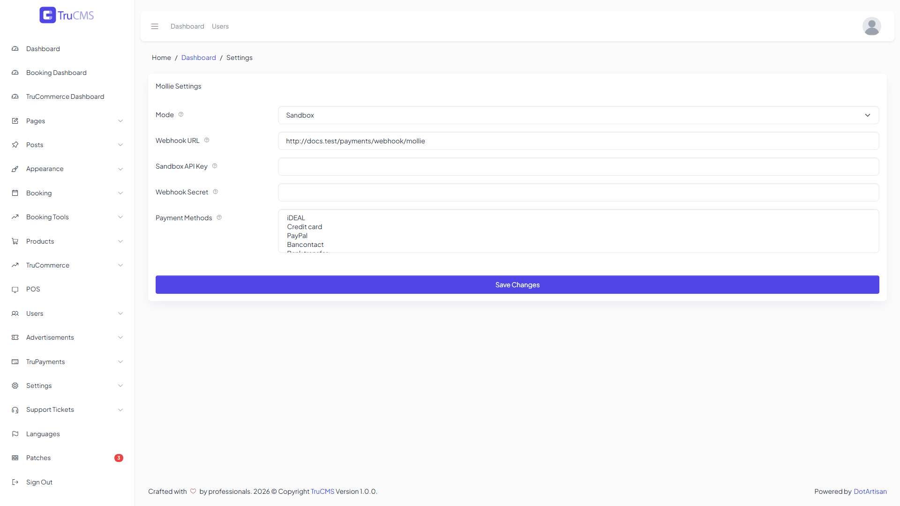Open the DotArtisan footer link
The height and width of the screenshot is (506, 900).
tap(870, 491)
